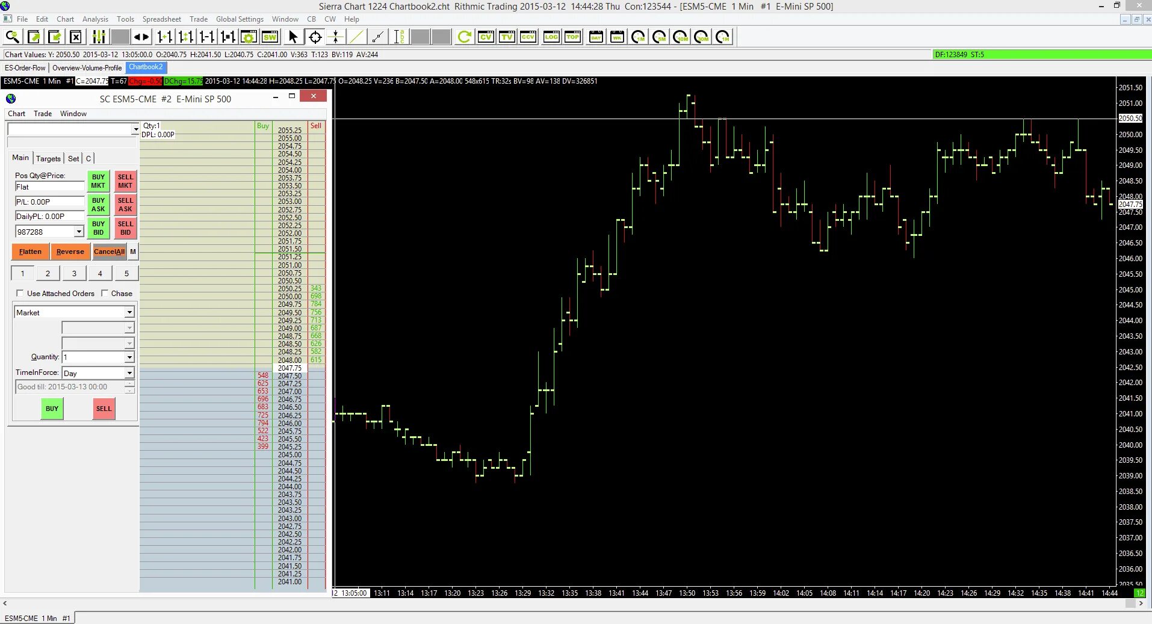The width and height of the screenshot is (1152, 624).
Task: Set chart to 5M timeframe
Action: 660,37
